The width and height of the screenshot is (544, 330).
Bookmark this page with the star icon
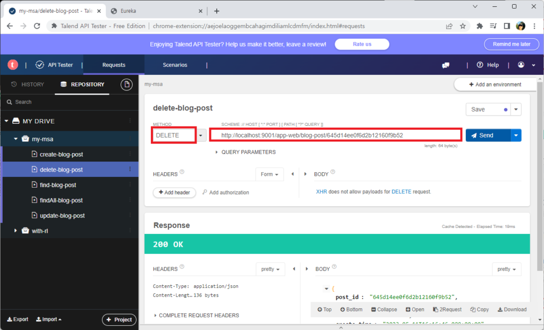pos(463,26)
